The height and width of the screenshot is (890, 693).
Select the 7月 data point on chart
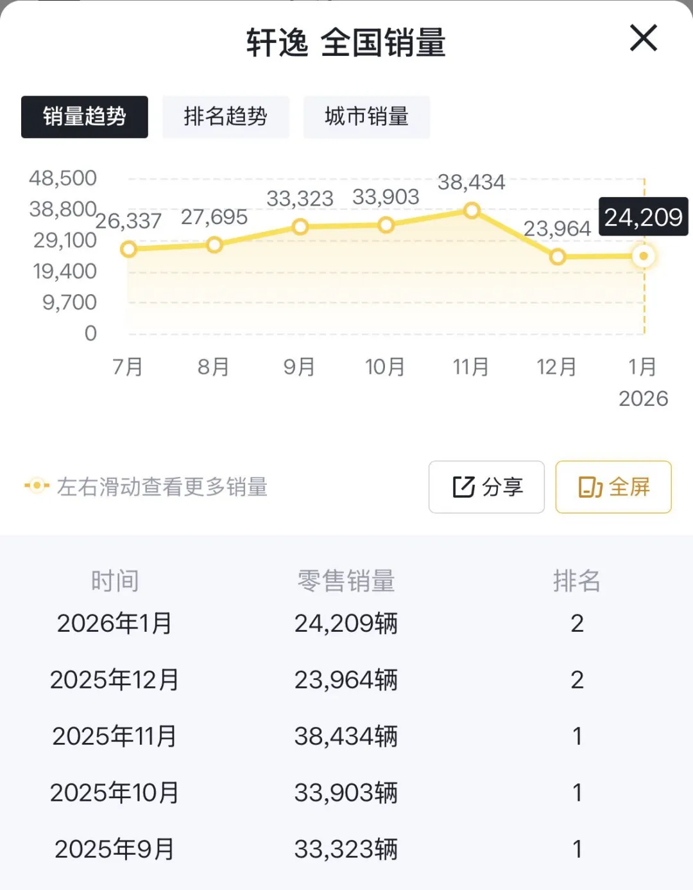pyautogui.click(x=128, y=249)
